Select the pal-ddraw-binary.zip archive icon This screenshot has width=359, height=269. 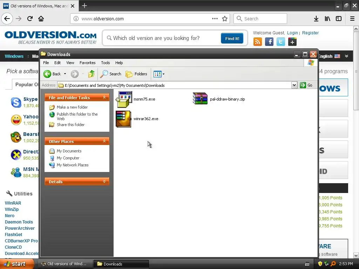click(200, 98)
